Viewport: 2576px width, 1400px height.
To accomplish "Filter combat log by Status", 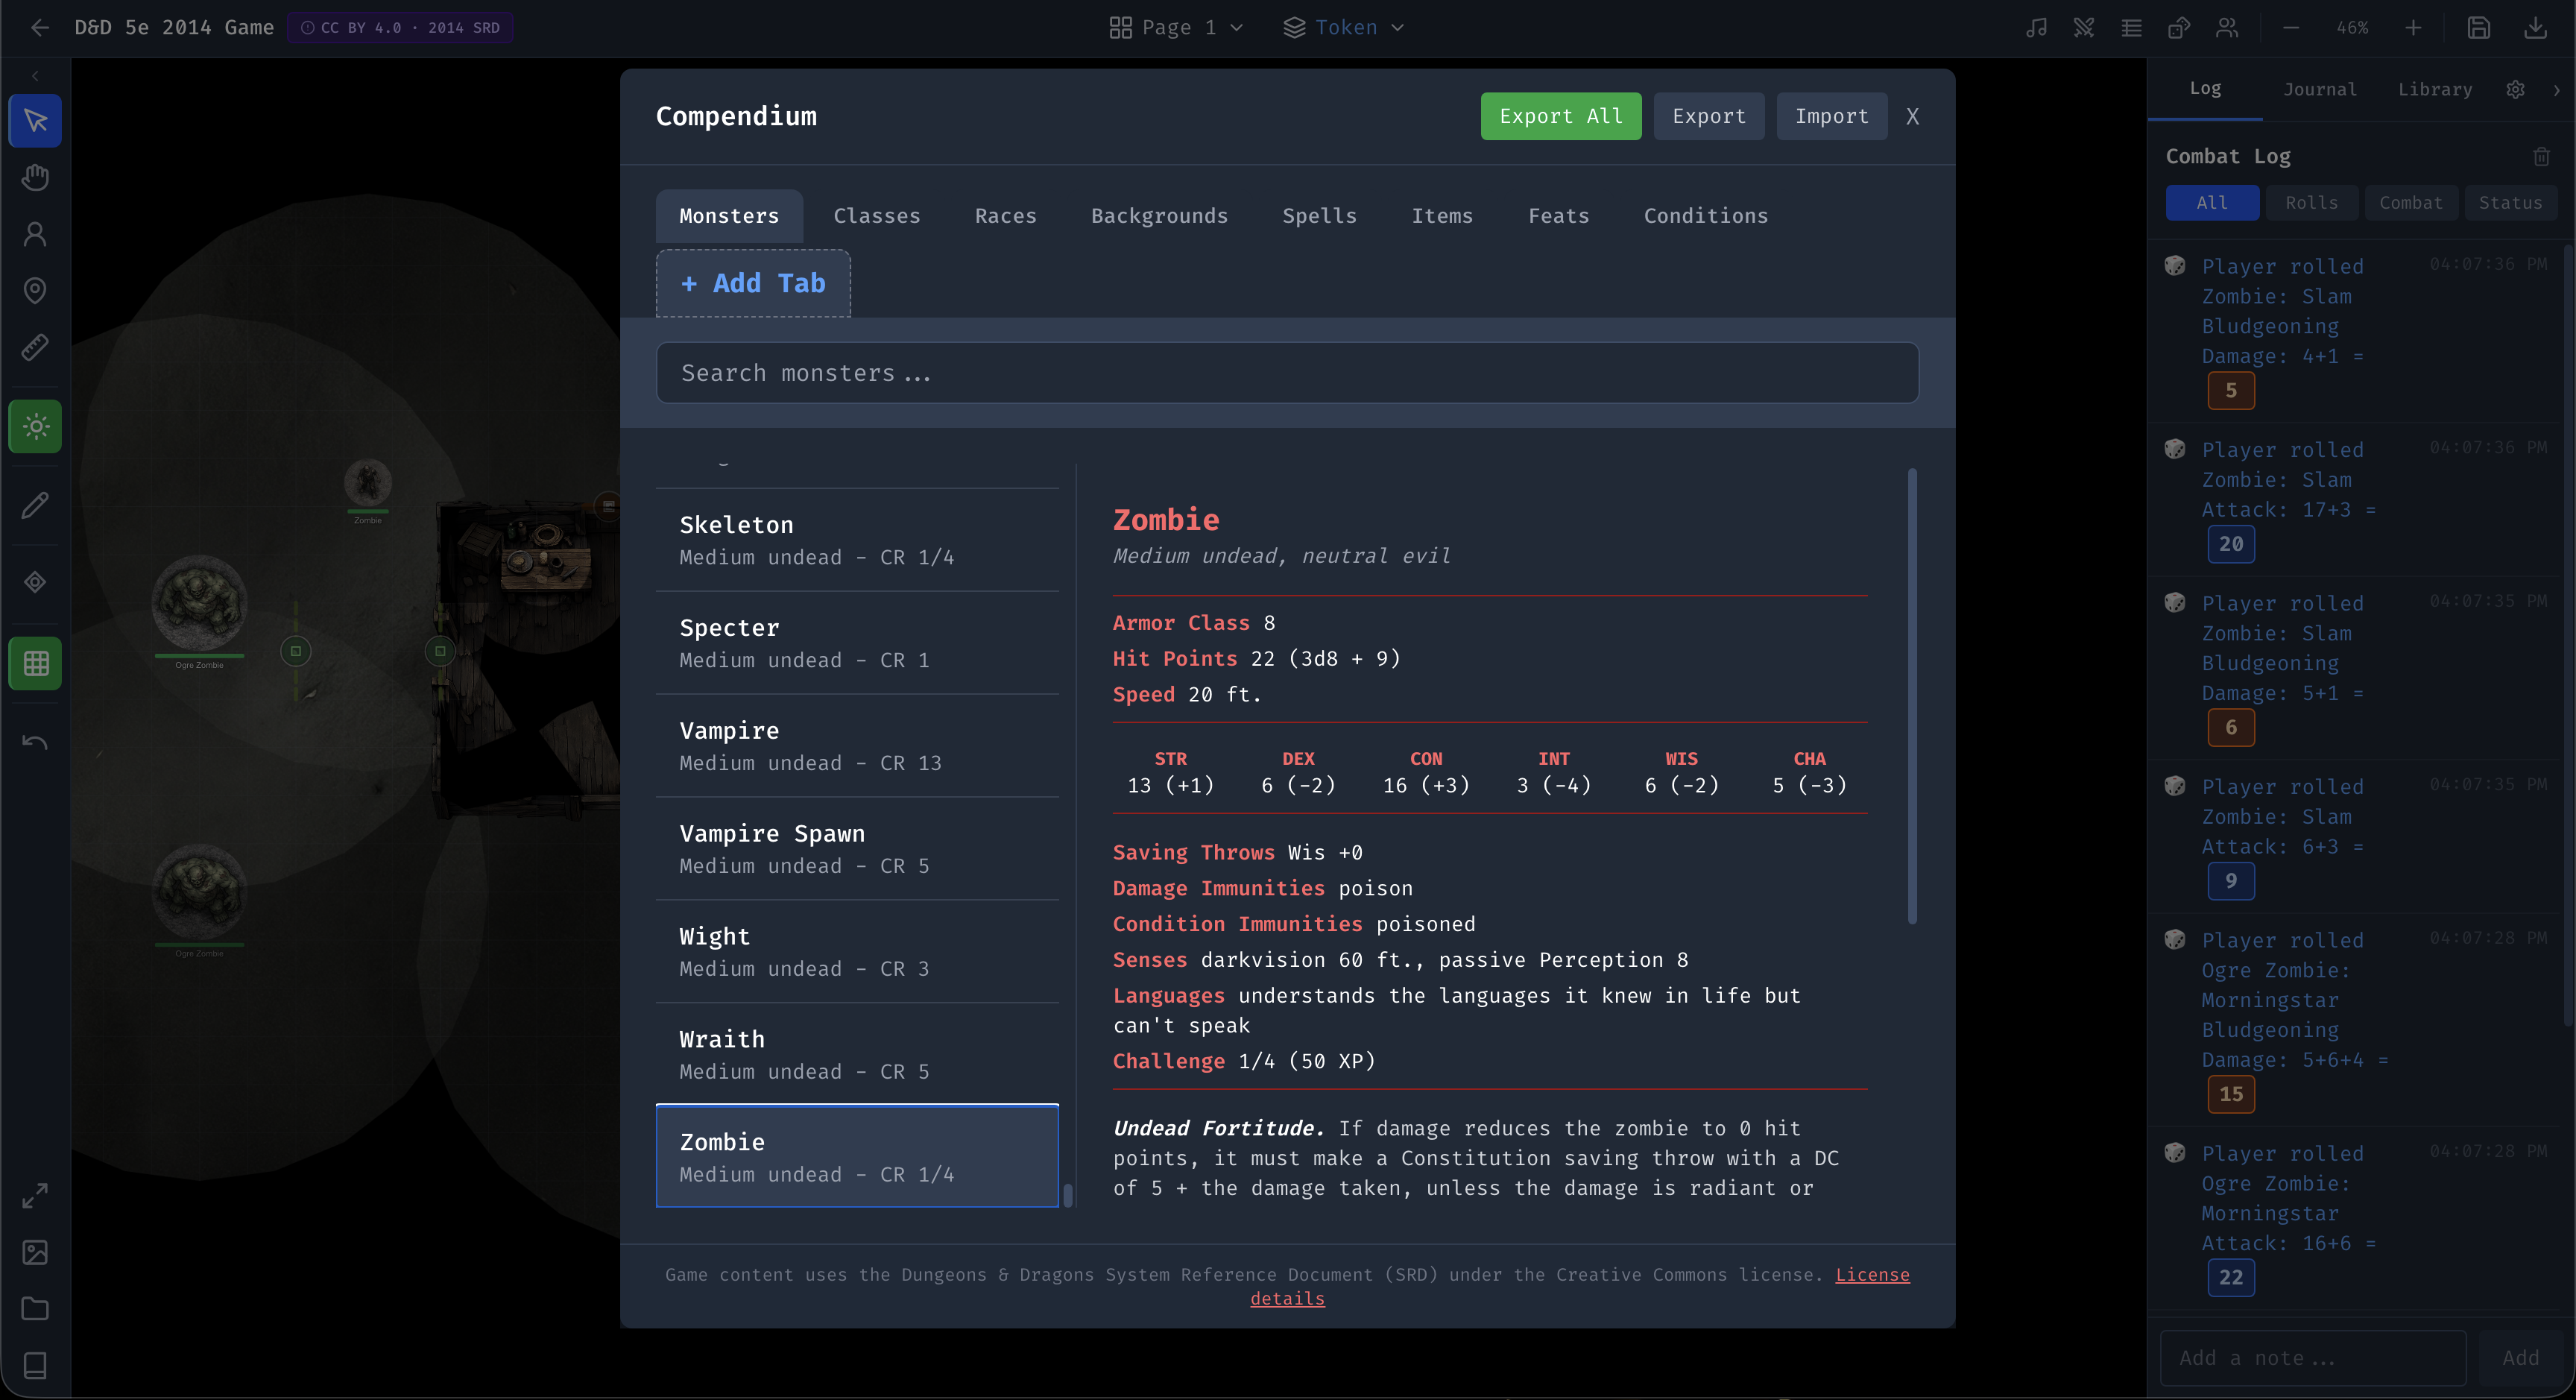I will (x=2510, y=203).
